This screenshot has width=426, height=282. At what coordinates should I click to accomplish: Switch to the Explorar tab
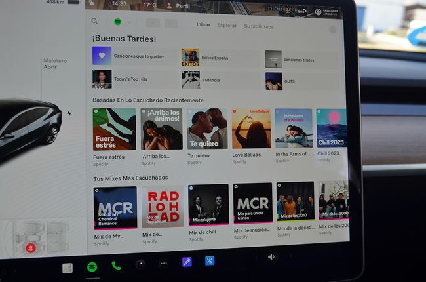click(227, 26)
